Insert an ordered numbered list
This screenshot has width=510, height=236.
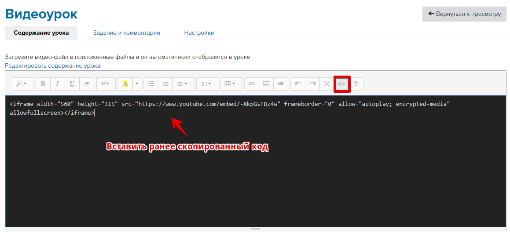(x=165, y=84)
